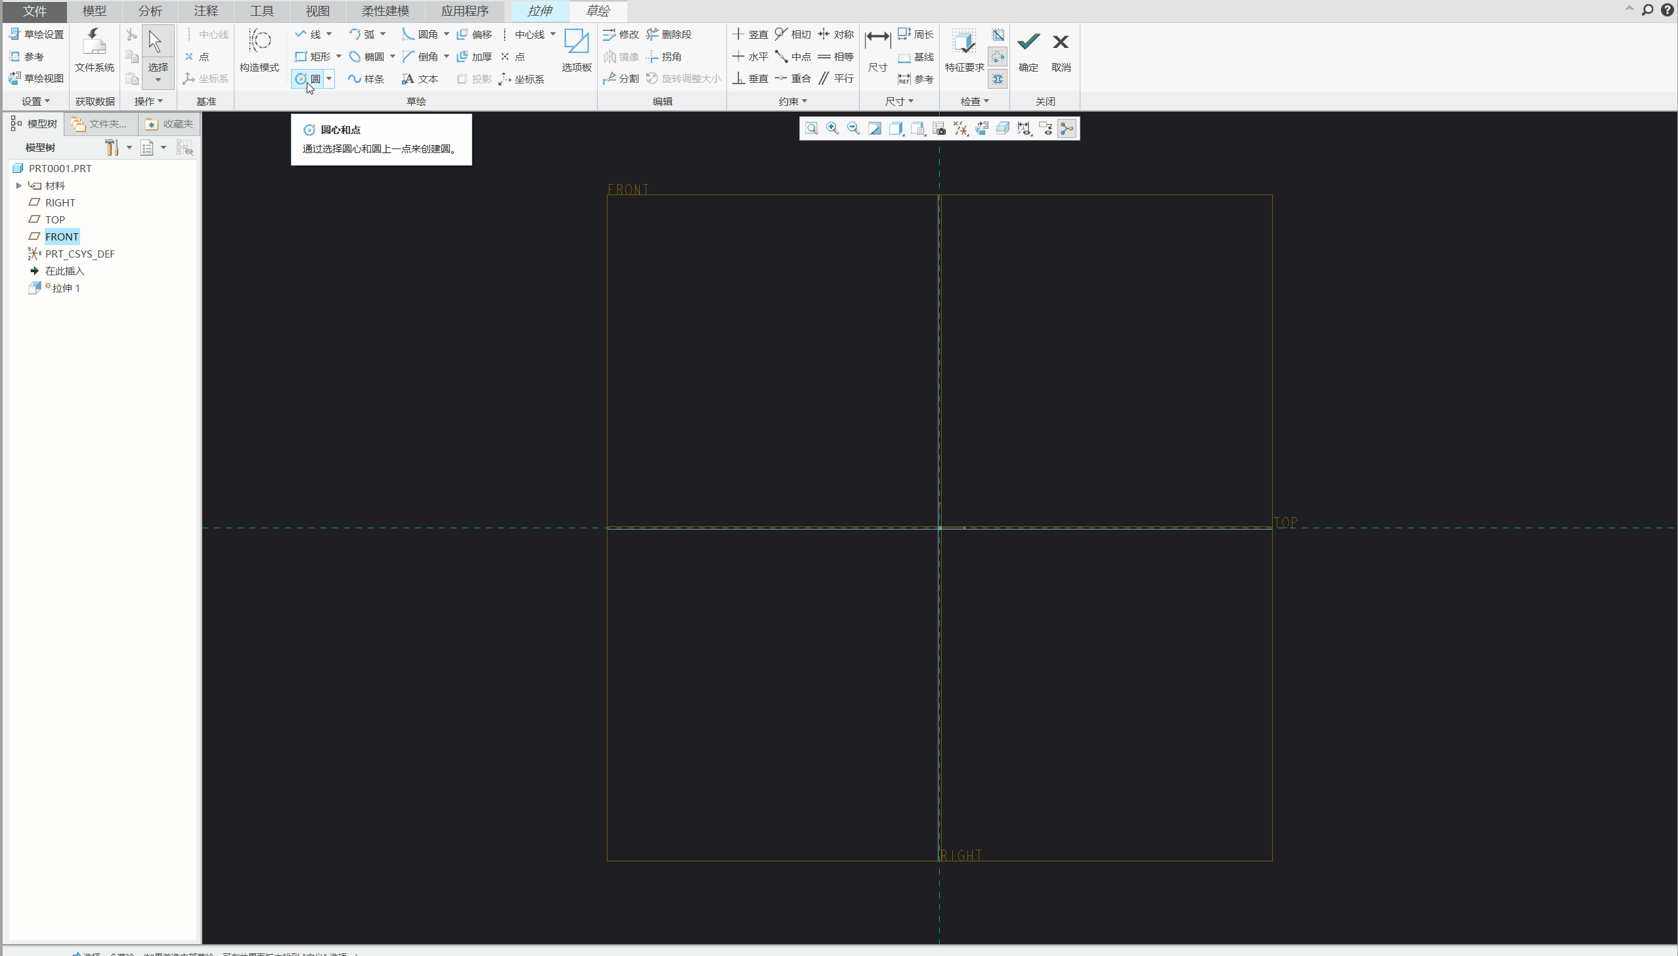
Task: Toggle sketcher display filters icon in toolbar
Action: pos(1024,128)
